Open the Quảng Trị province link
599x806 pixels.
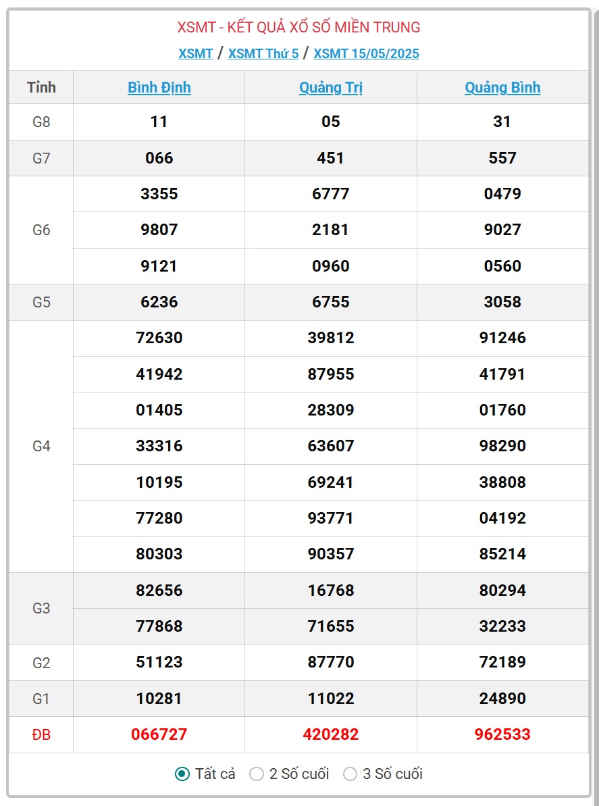pyautogui.click(x=331, y=88)
